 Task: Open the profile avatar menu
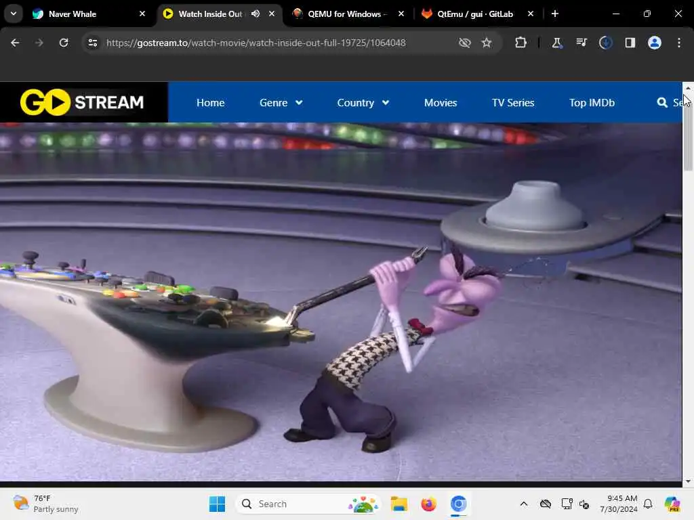[655, 43]
